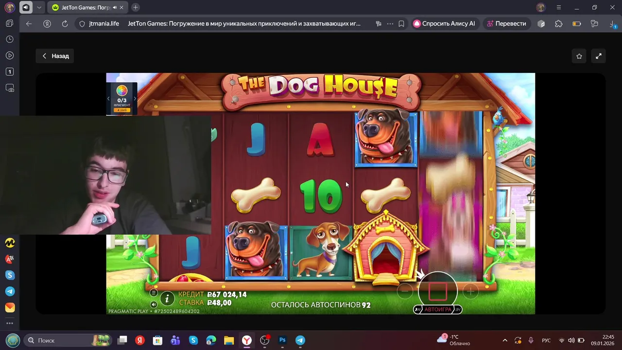This screenshot has height=350, width=622.
Task: Click the battery saver icon in toolbar
Action: pos(577,23)
